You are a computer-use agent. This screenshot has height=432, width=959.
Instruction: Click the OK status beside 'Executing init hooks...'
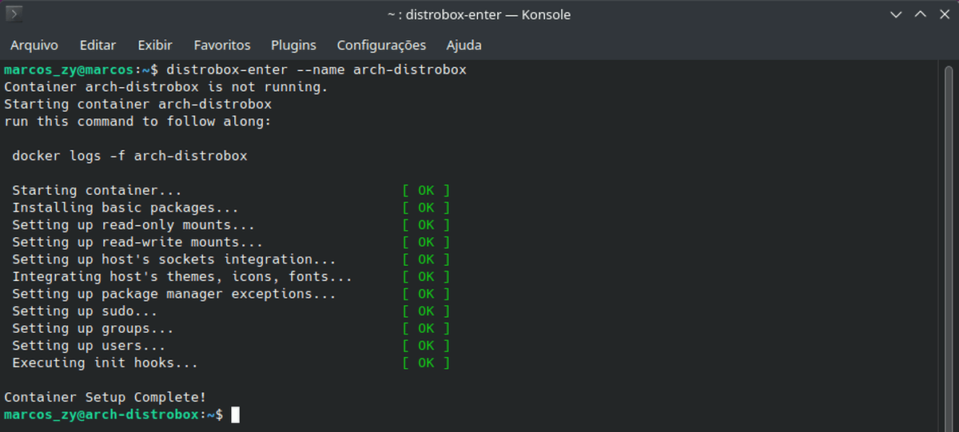pos(426,363)
